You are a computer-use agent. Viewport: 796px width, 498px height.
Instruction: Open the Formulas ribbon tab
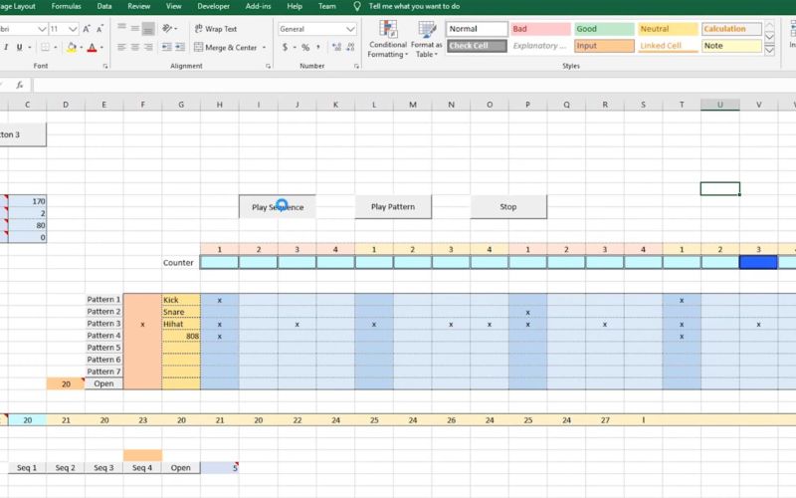(67, 6)
